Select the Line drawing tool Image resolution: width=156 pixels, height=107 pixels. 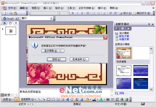[39, 99]
